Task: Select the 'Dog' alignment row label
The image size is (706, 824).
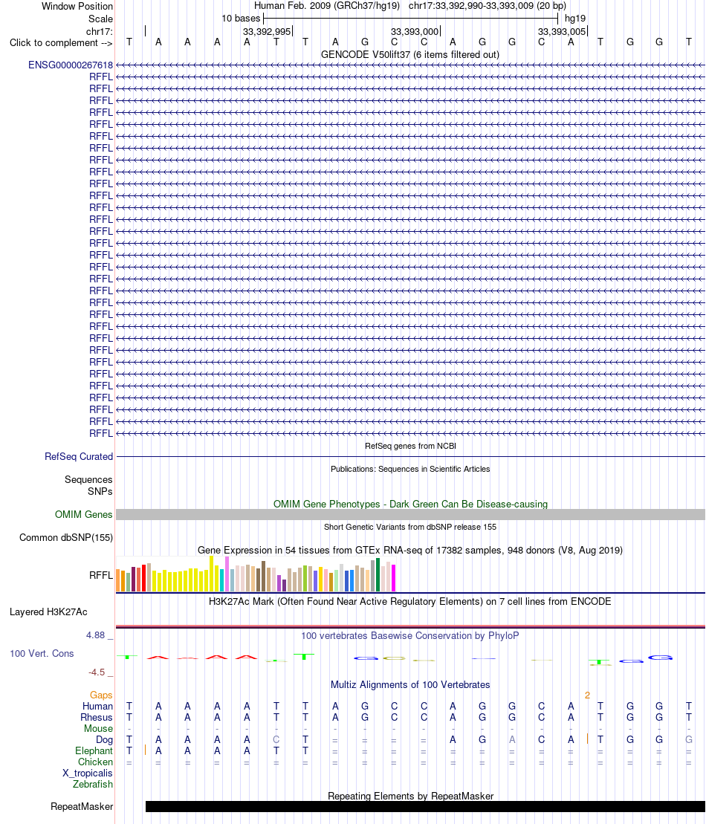Action: click(x=104, y=740)
